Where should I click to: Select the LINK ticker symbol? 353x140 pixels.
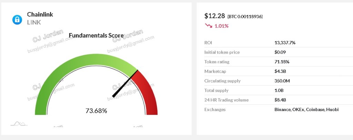tap(34, 22)
